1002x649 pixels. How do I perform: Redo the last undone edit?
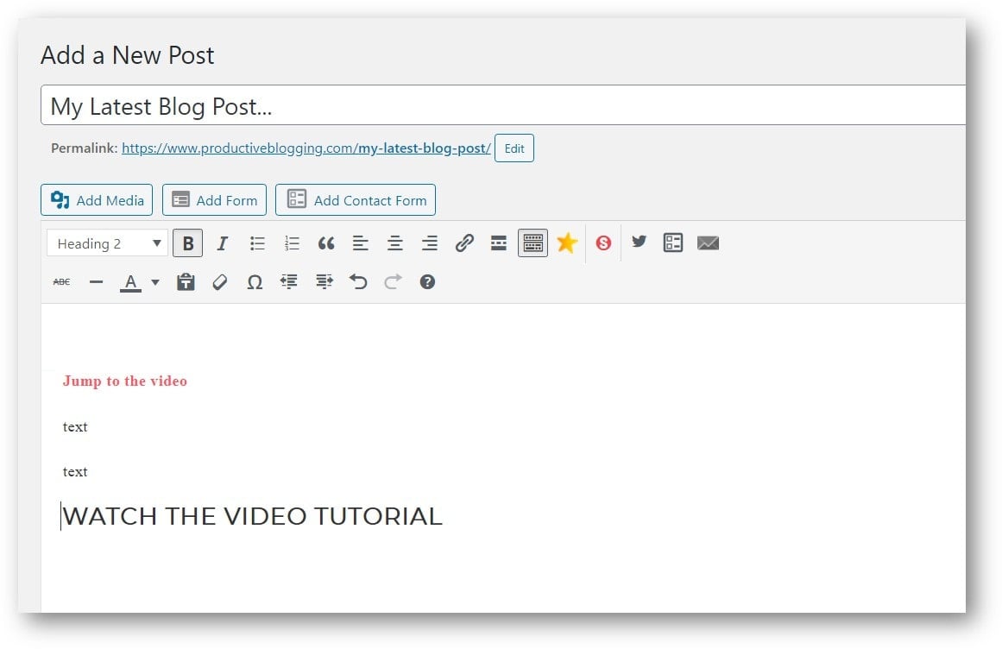coord(393,281)
